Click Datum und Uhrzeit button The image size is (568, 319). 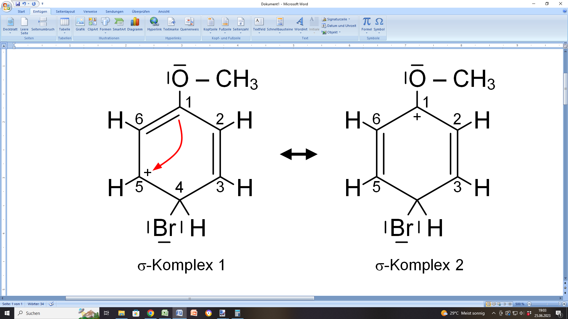click(x=339, y=26)
